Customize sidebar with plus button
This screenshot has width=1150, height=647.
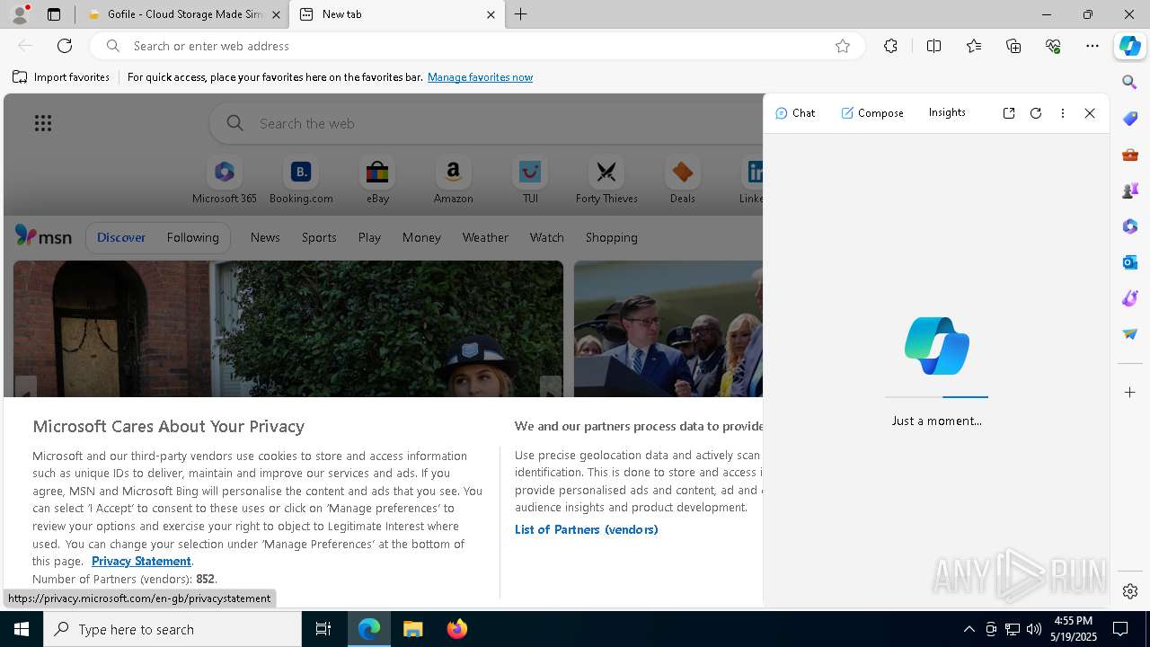[1130, 393]
